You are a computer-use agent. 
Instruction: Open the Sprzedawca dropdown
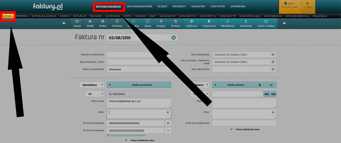click(92, 85)
